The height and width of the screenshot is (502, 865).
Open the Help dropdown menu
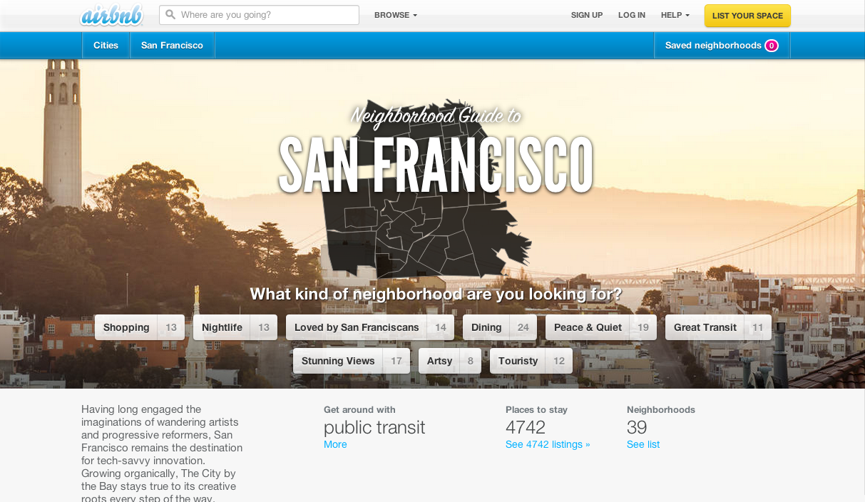pos(675,15)
